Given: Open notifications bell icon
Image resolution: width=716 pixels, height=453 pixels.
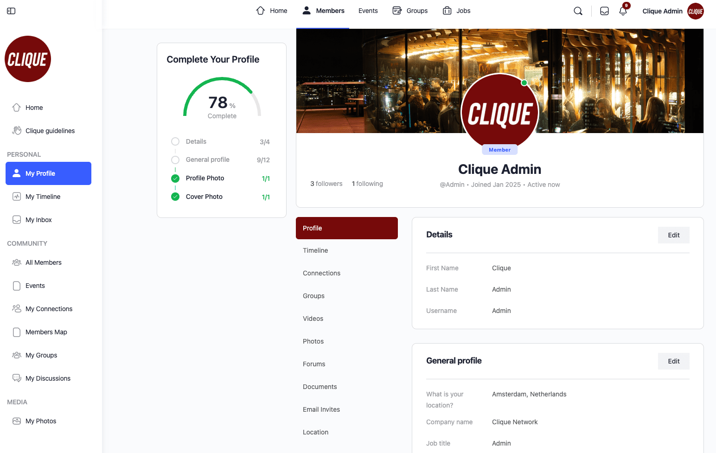Looking at the screenshot, I should click(x=623, y=11).
